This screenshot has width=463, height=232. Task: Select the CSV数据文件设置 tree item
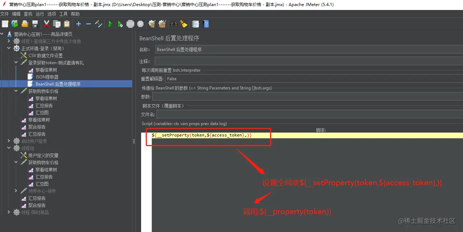(x=45, y=55)
